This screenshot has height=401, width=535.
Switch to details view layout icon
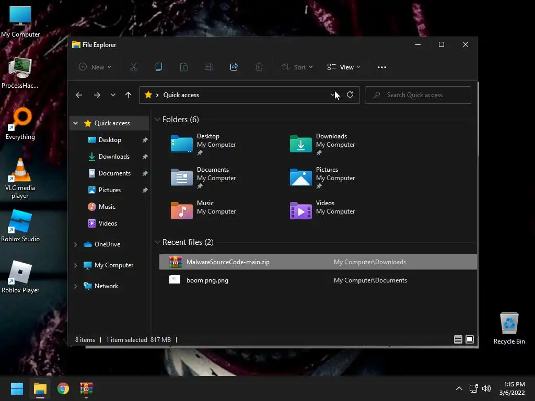click(458, 339)
